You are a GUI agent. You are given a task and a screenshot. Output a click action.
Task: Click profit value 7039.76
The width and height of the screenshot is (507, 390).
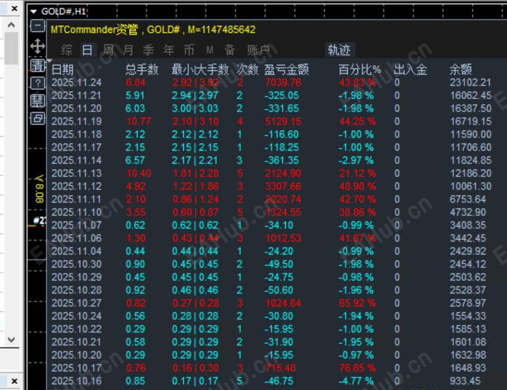(x=283, y=83)
